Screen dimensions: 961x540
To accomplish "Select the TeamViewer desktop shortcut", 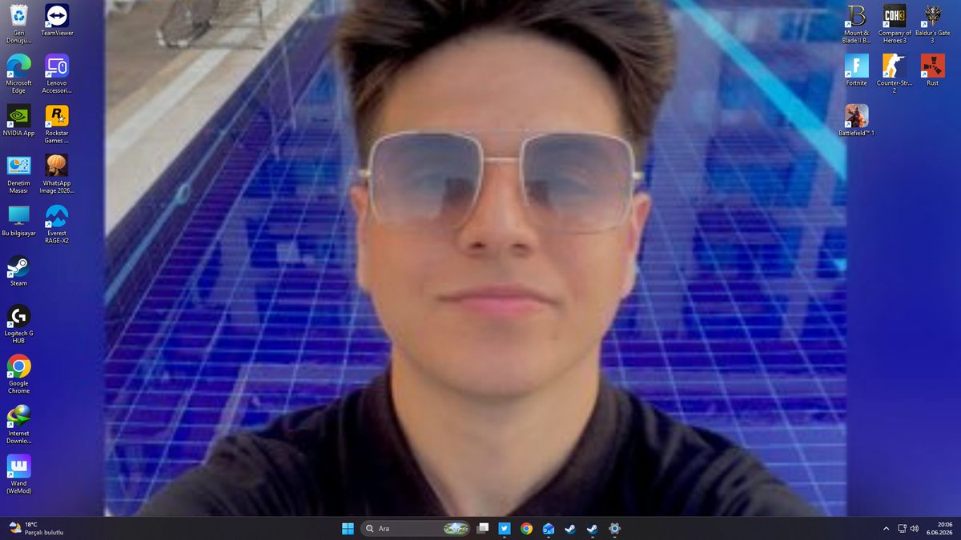I will click(57, 21).
